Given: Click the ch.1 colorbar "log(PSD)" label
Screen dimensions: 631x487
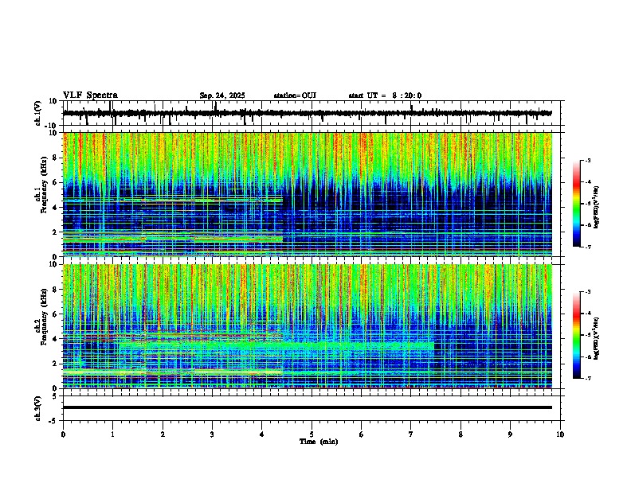Looking at the screenshot, I should (x=596, y=207).
